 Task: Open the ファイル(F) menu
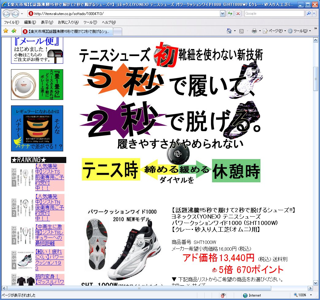[x=11, y=22]
